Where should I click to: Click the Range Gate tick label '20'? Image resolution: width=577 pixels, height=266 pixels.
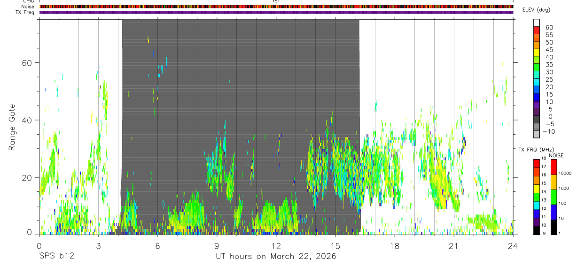(x=27, y=177)
